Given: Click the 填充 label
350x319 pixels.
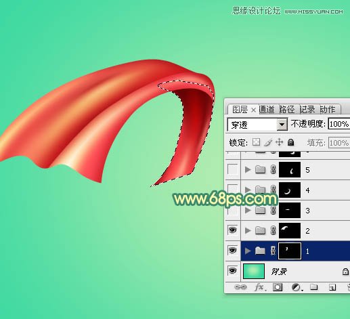Looking at the screenshot, I should pyautogui.click(x=316, y=143).
